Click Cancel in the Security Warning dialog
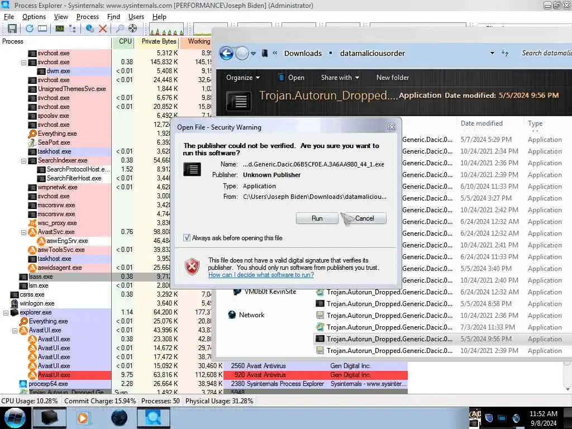Image resolution: width=572 pixels, height=429 pixels. [364, 218]
